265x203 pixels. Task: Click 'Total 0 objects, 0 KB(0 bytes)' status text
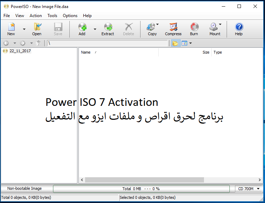coord(26,197)
